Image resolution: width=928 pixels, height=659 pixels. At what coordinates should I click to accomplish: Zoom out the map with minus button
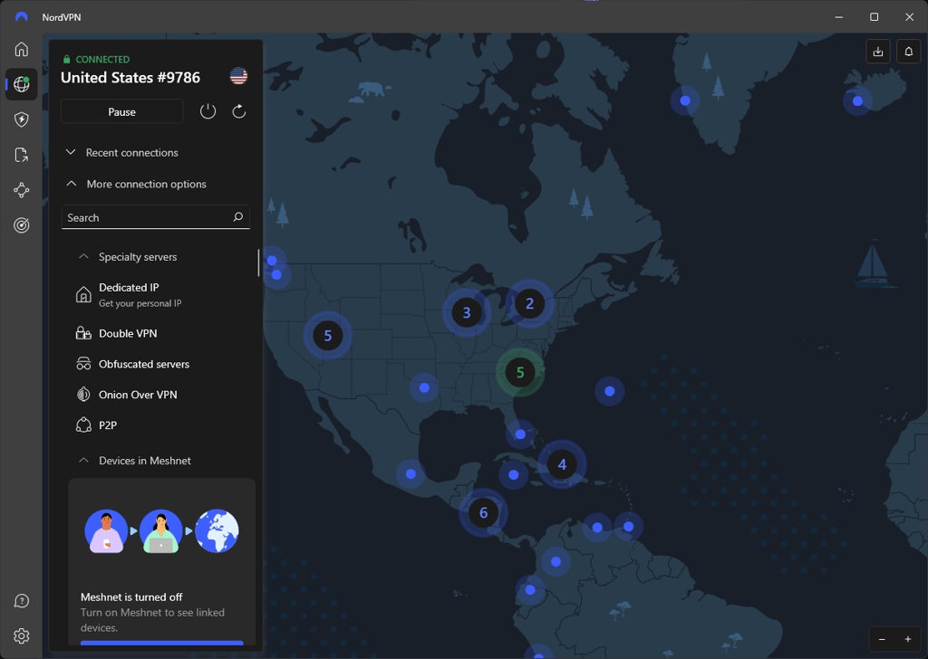click(x=882, y=639)
